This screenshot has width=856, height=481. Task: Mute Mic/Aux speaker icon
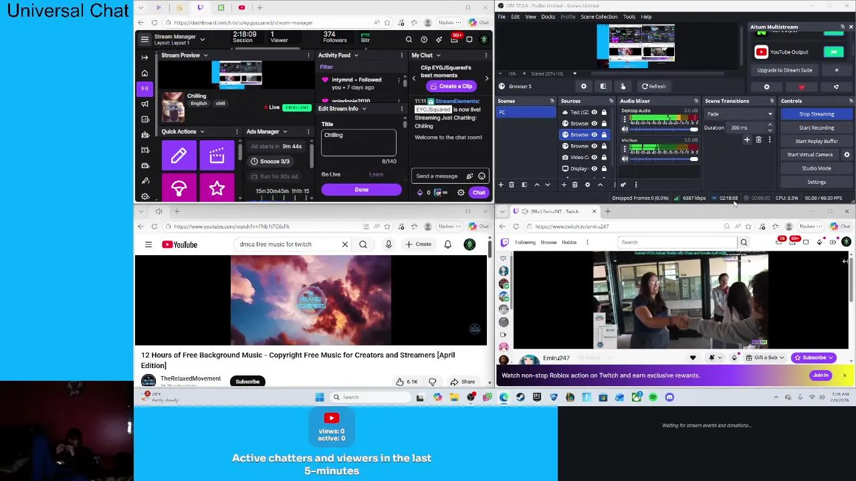point(624,159)
